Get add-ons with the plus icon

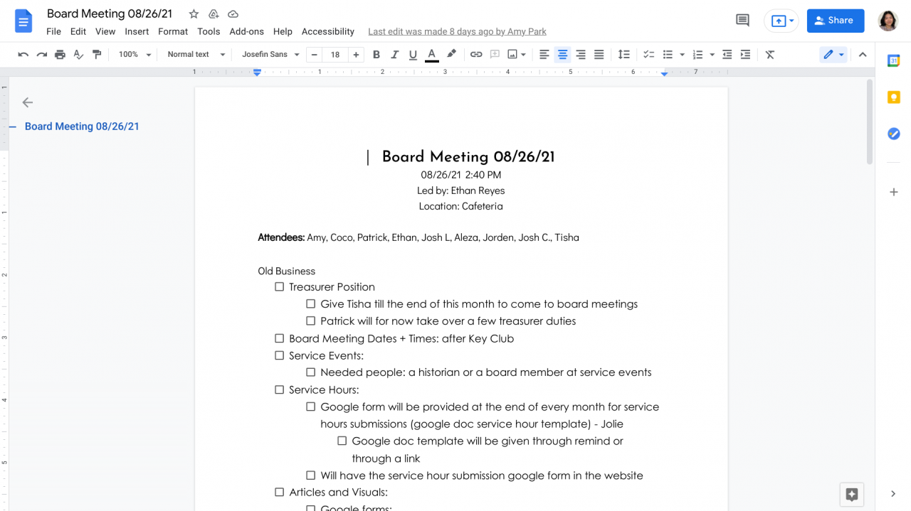894,192
